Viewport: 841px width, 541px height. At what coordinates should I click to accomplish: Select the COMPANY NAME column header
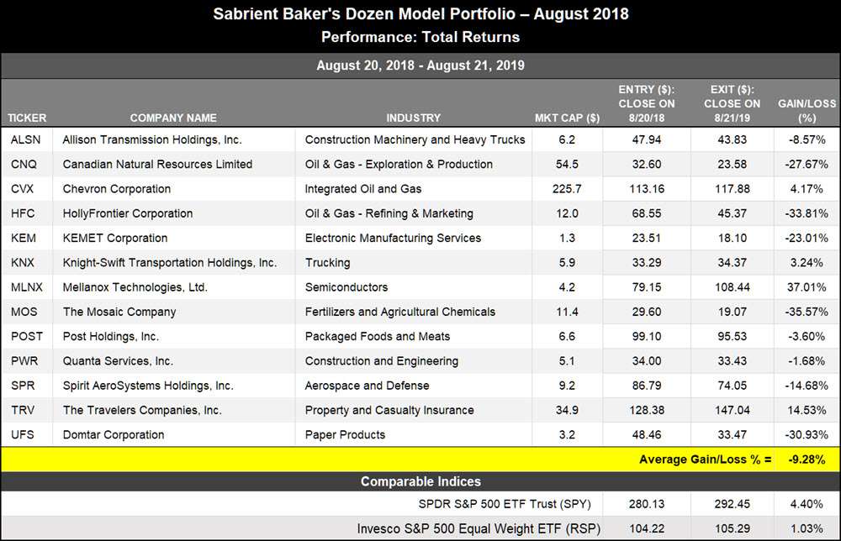[x=173, y=118]
